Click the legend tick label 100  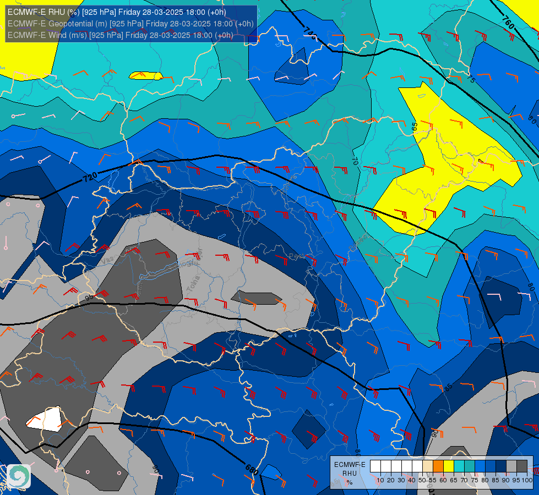[x=527, y=480]
